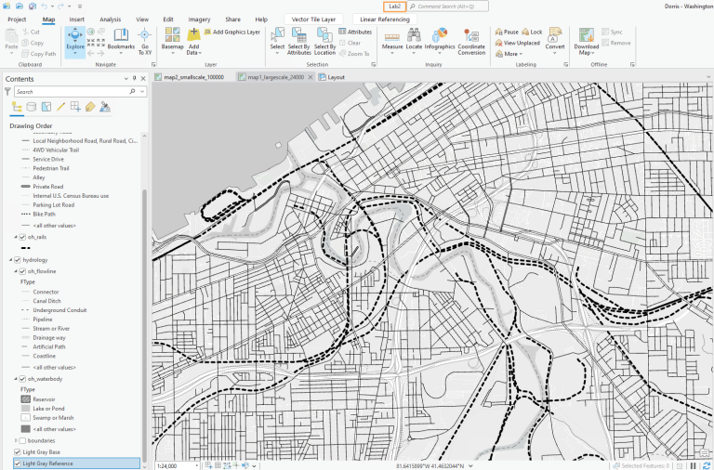Open the Bookmarks gallery
Screen dimensions: 714x470
(121, 39)
